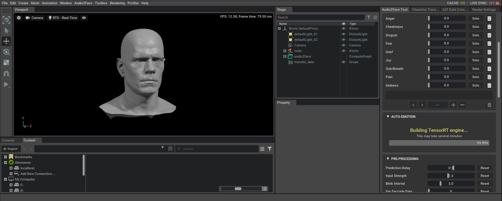Screen dimensions: 502x201
Task: Delete the Anger emotion with trash icon
Action: tap(489, 19)
